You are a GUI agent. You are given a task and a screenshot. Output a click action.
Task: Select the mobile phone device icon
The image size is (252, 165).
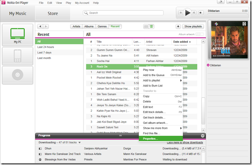click(18, 56)
